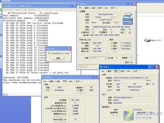The width and height of the screenshot is (164, 123).
Task: Click the 1024 KBytes L2 cache value
Action: [x=126, y=49]
